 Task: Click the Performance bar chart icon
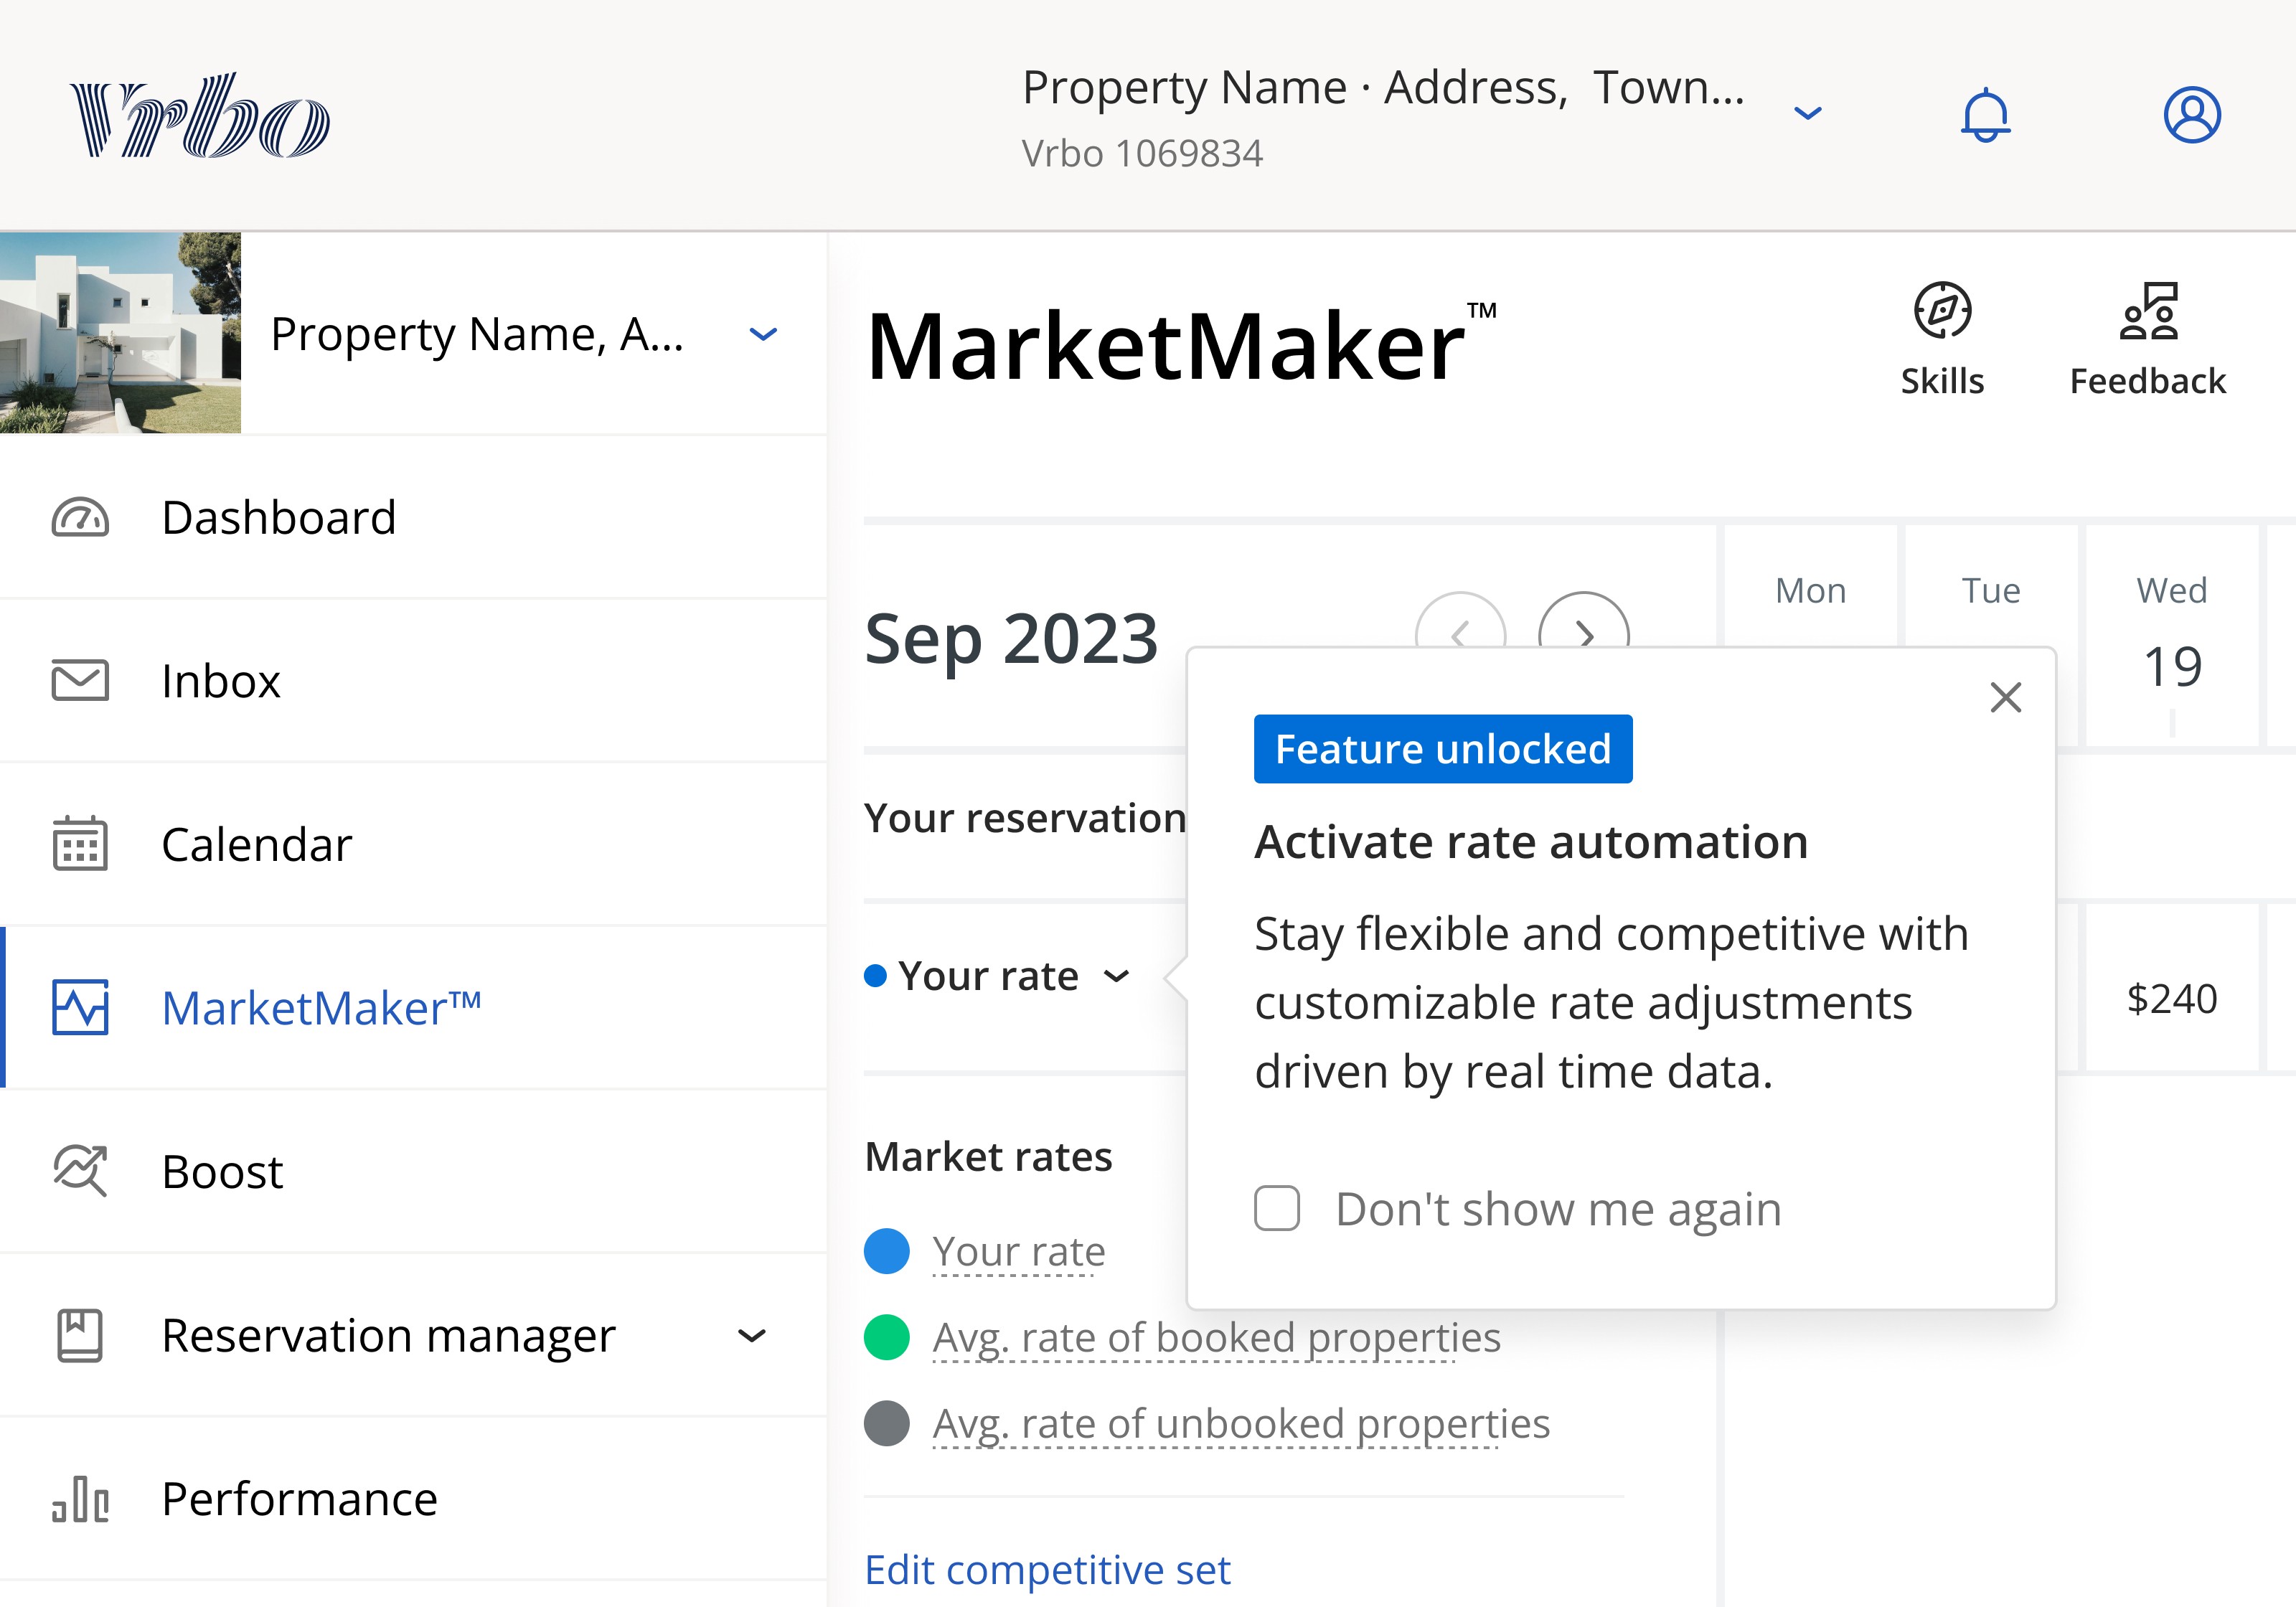[80, 1498]
